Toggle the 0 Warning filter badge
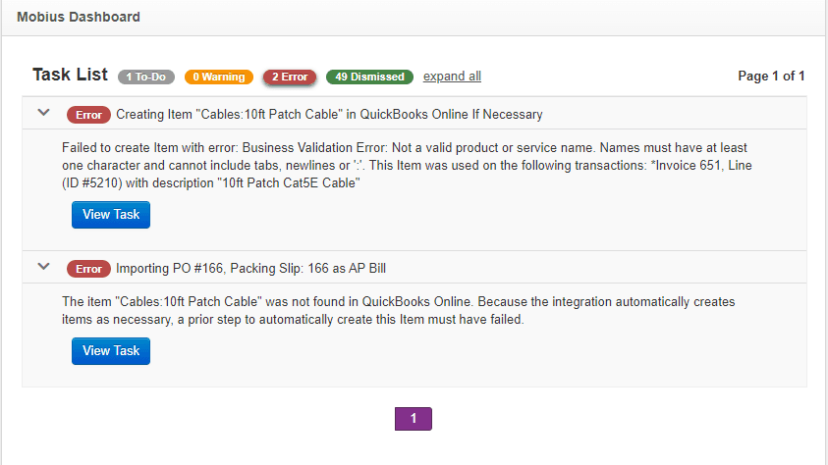828x465 pixels. coord(217,77)
